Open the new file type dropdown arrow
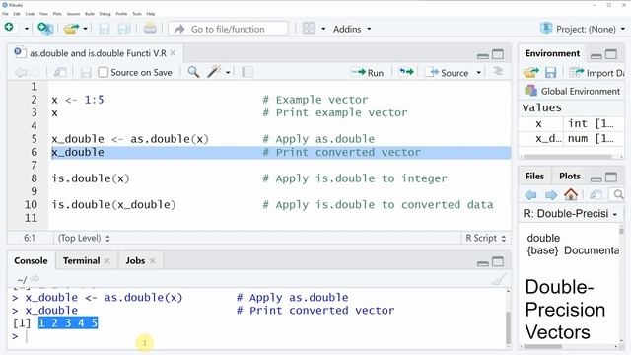The image size is (631, 355). [x=27, y=29]
